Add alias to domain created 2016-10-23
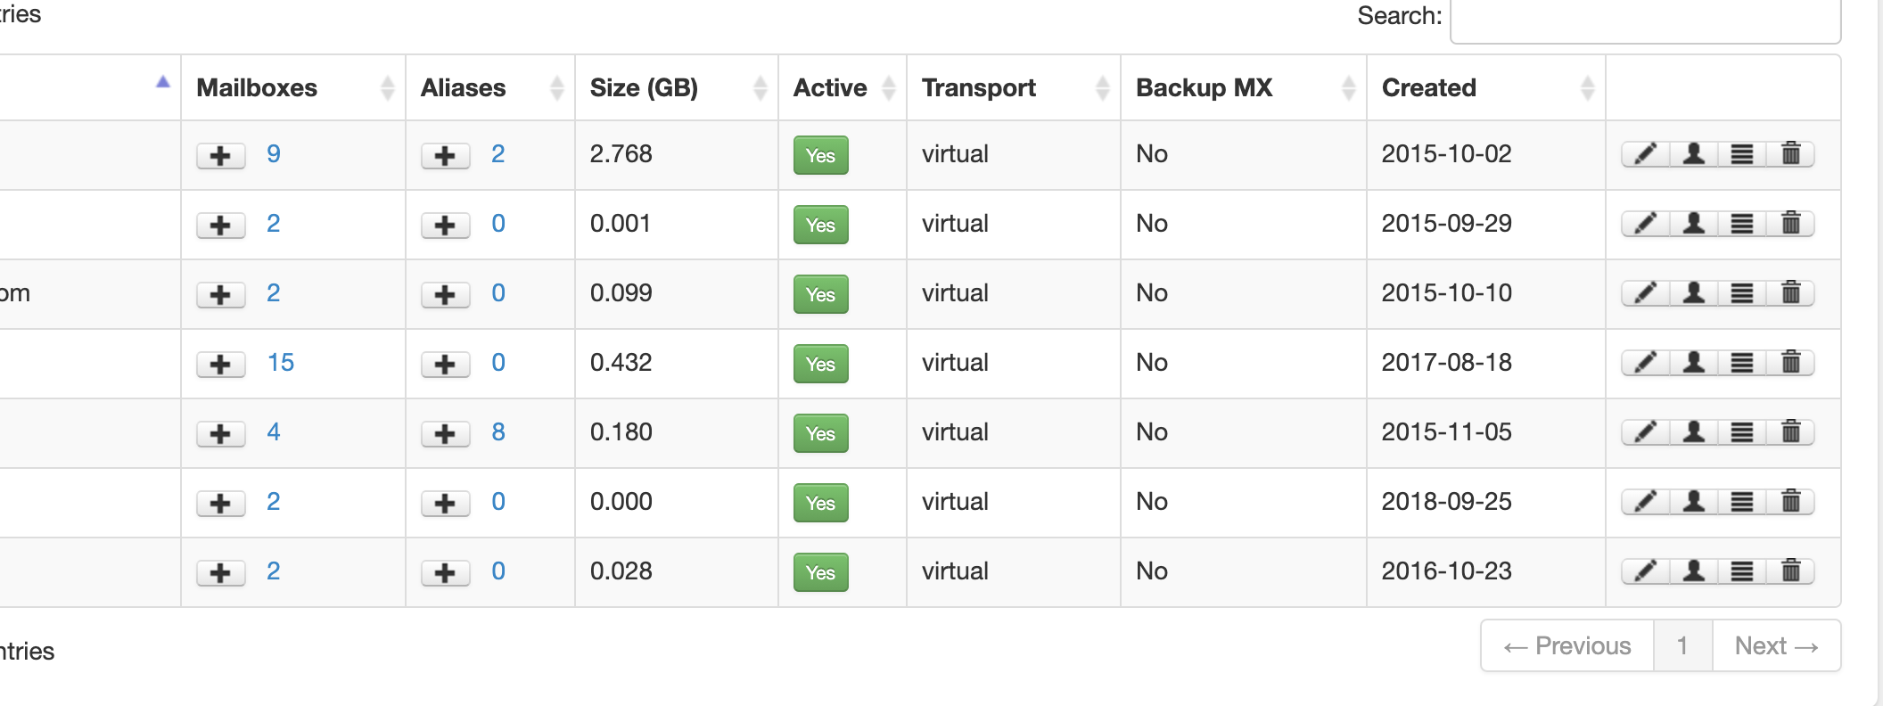1883x706 pixels. (x=446, y=573)
